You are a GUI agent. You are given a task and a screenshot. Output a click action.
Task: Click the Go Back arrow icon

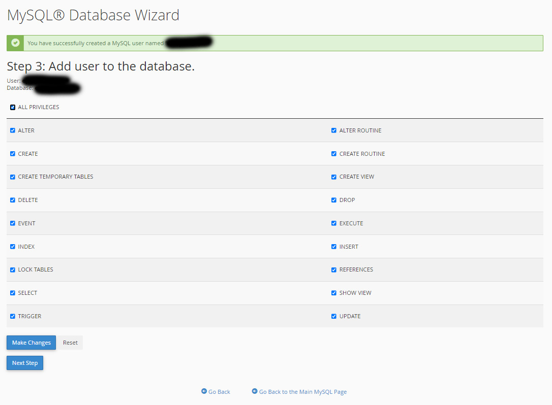click(x=204, y=391)
